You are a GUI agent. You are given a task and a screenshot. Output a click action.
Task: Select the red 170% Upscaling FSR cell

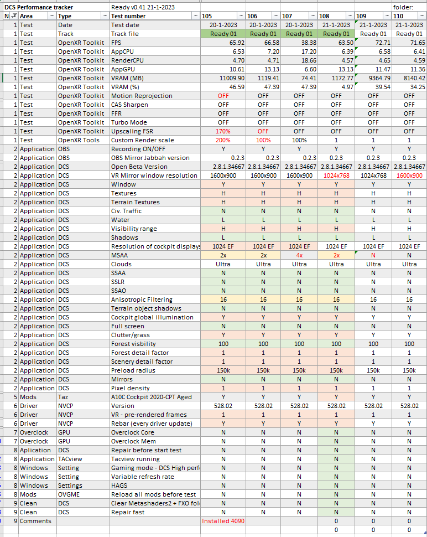coord(223,132)
